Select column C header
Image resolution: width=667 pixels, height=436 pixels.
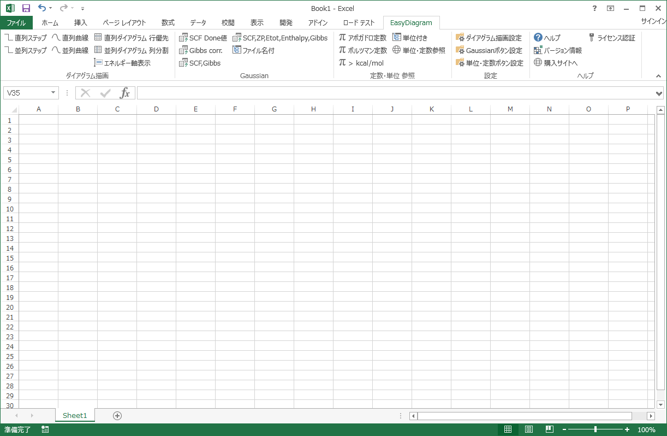tap(117, 109)
